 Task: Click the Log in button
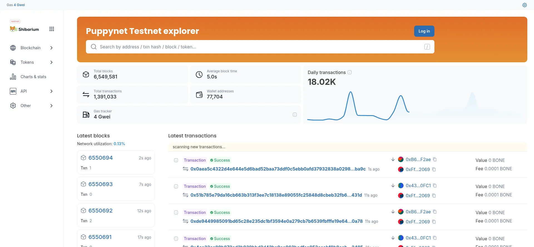[424, 31]
